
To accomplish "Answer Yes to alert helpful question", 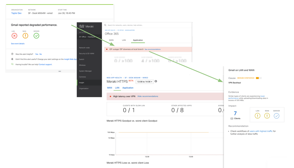I will tap(36, 54).
